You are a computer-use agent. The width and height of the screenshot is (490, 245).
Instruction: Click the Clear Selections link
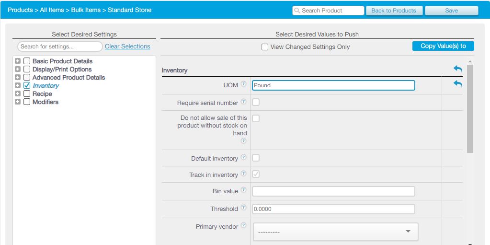coord(127,47)
